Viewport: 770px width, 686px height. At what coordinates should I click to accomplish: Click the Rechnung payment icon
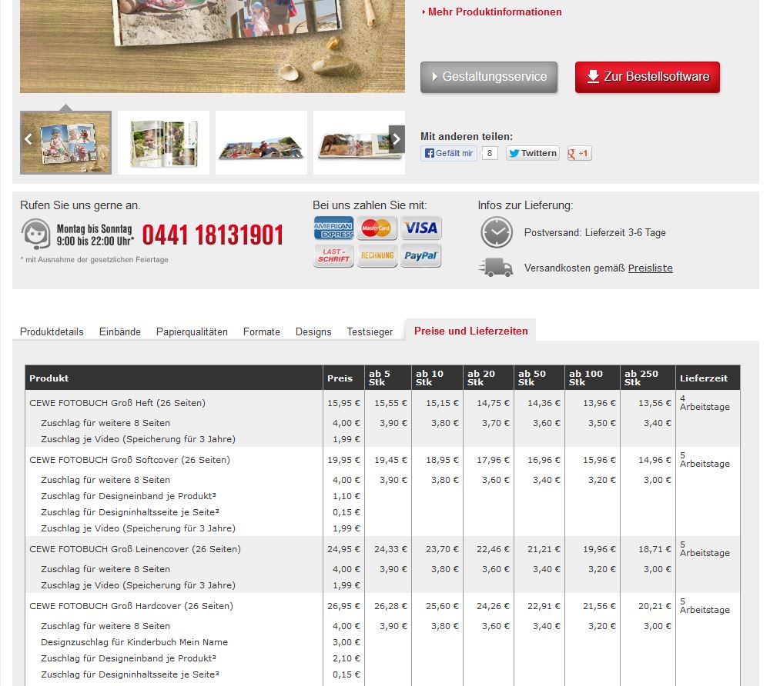click(x=377, y=255)
